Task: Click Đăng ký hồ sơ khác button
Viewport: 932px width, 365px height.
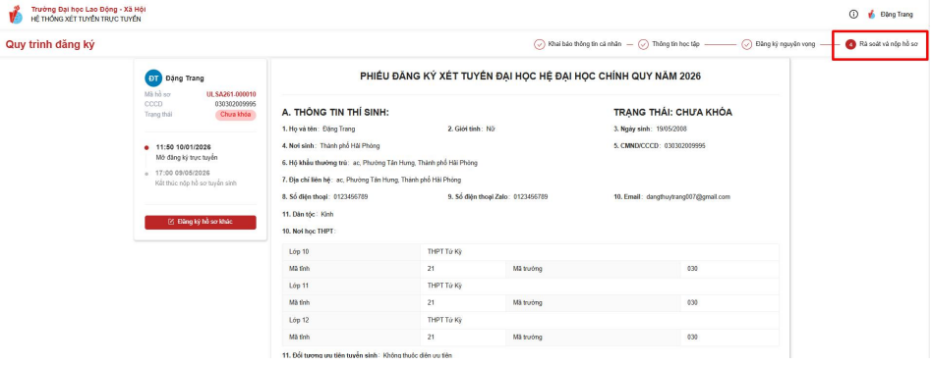Action: click(x=201, y=222)
